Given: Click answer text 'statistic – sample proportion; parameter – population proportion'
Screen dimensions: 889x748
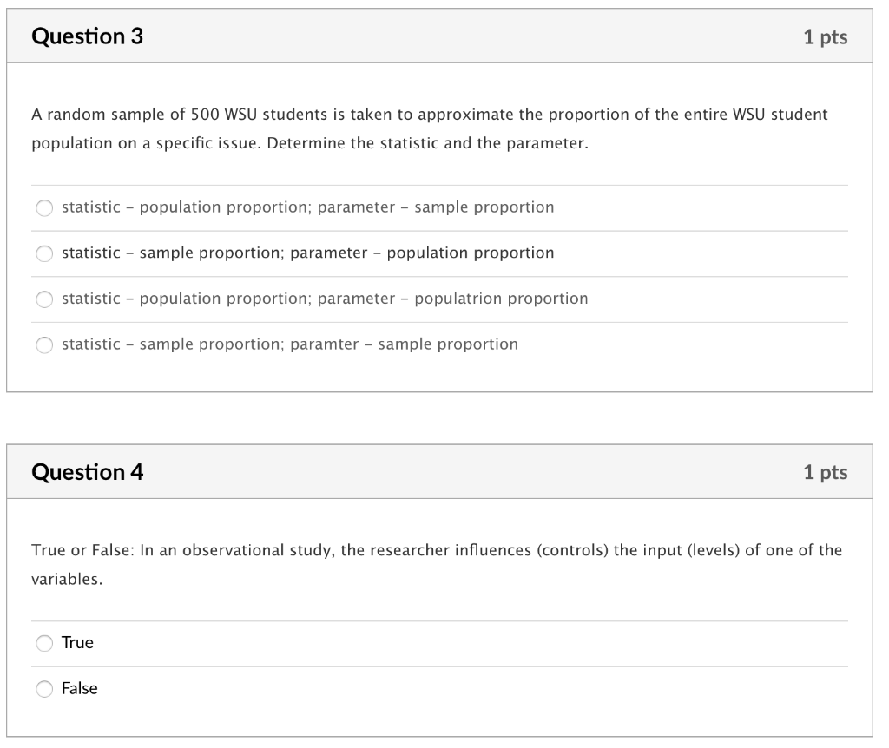Looking at the screenshot, I should (x=308, y=253).
